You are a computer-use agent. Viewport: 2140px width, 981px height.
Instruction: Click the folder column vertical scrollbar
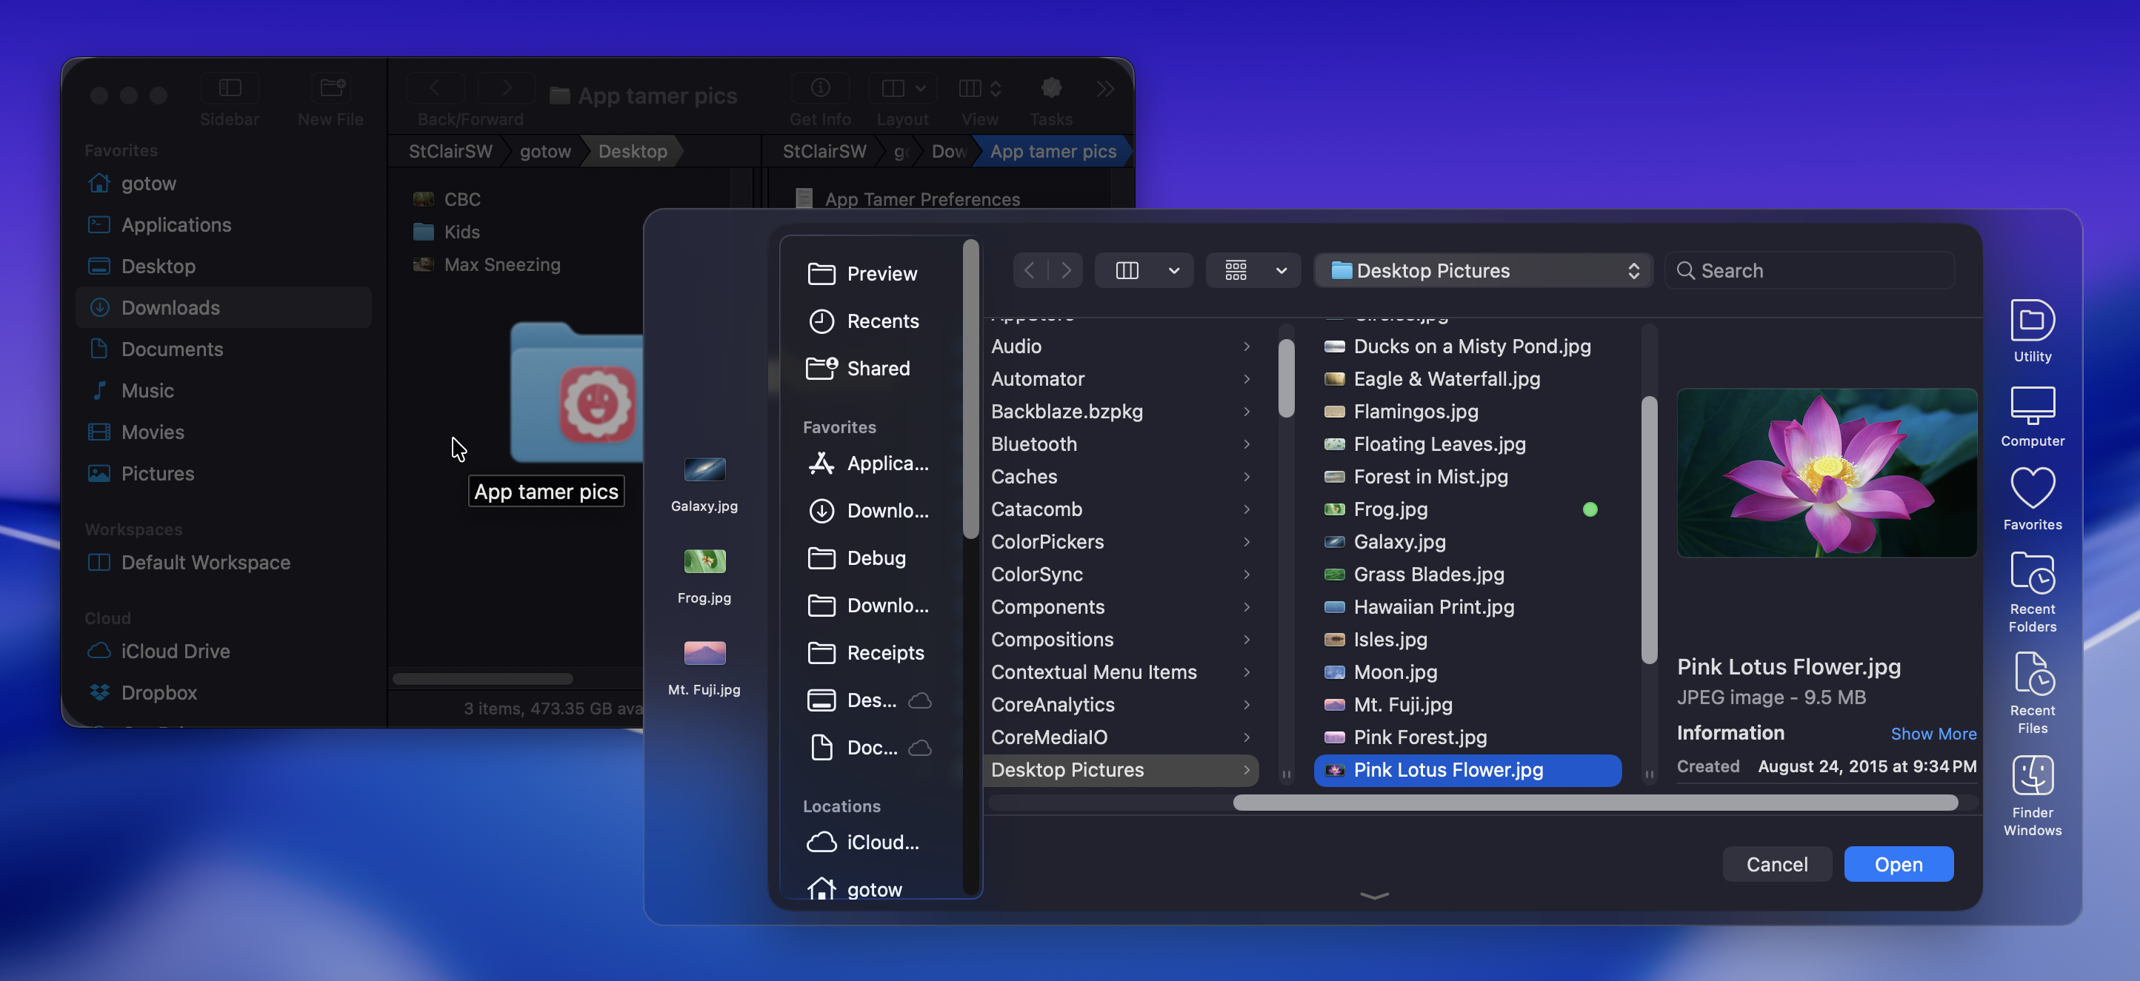(1286, 378)
